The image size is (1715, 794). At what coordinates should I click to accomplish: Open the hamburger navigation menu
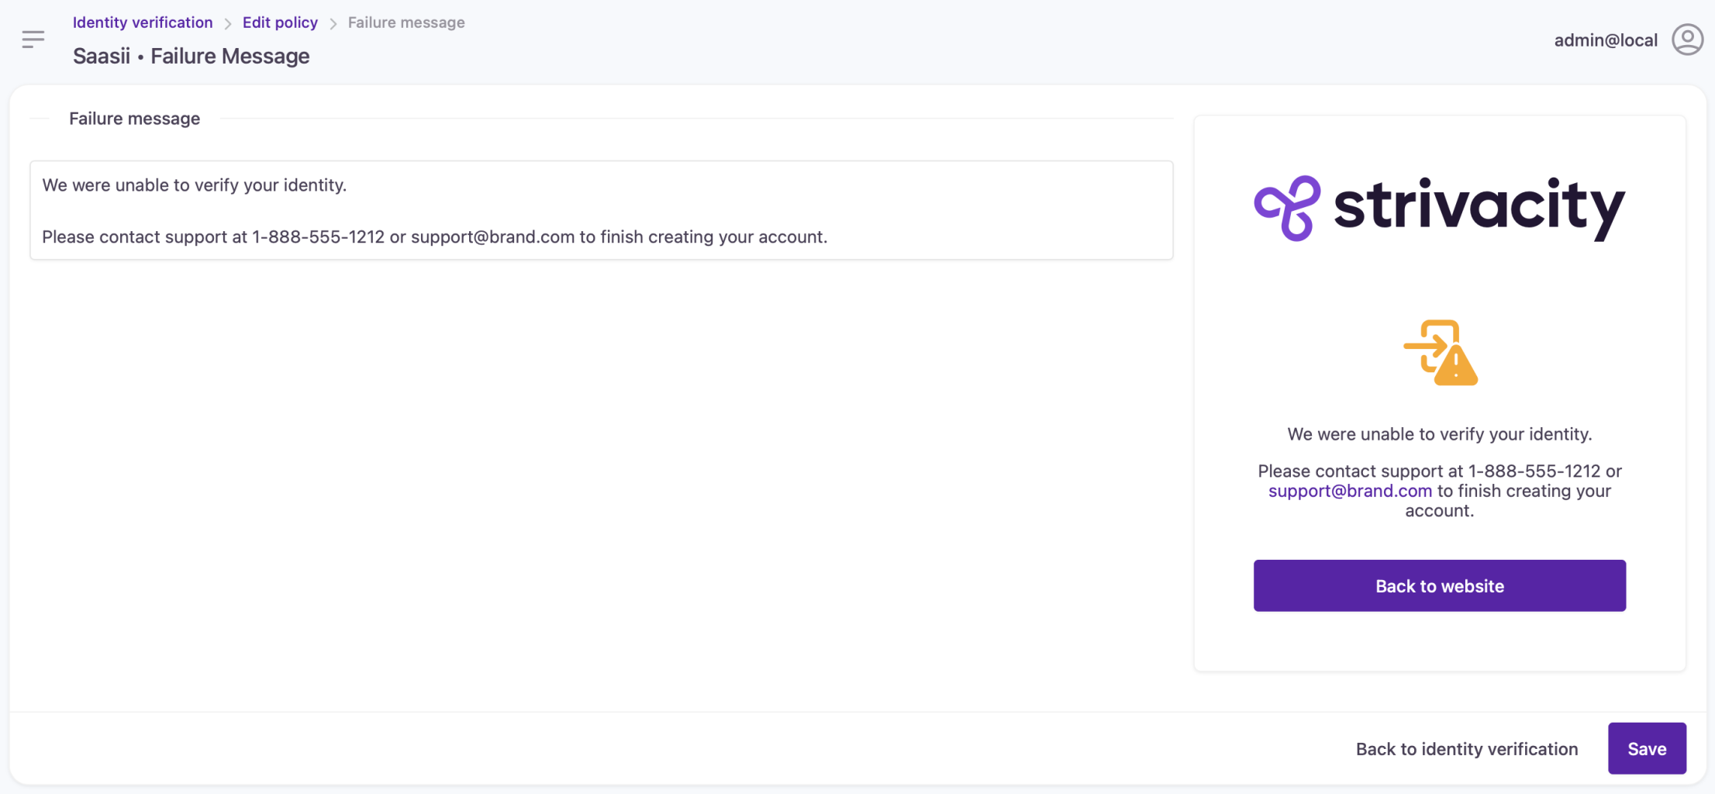click(x=33, y=39)
